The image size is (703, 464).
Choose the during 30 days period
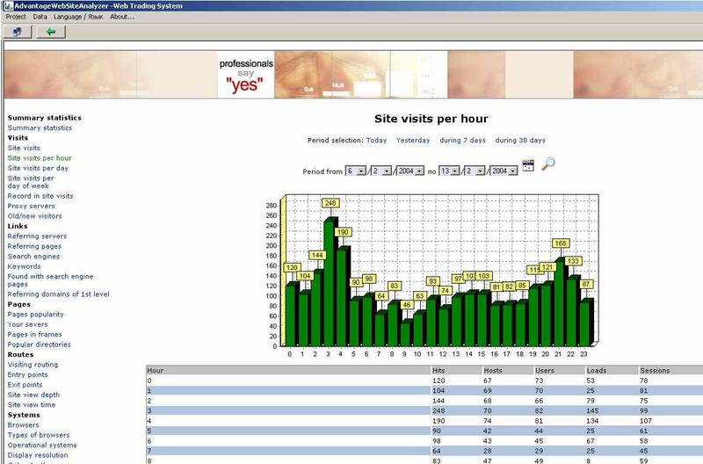coord(520,141)
